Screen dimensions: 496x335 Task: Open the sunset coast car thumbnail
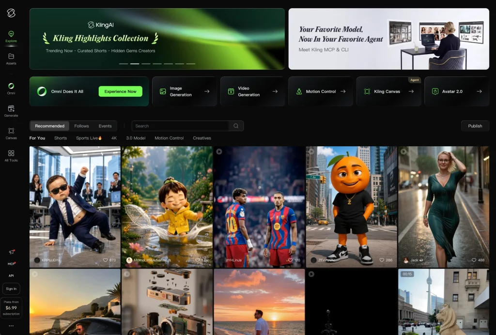click(x=75, y=302)
